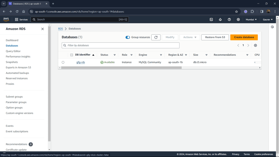Toggle Group resources switch
279x157 pixels.
point(128,37)
